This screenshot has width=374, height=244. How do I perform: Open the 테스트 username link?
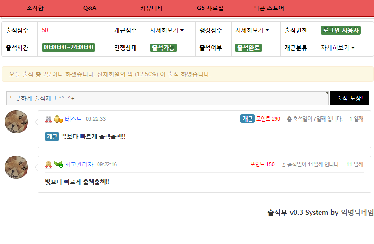point(73,119)
